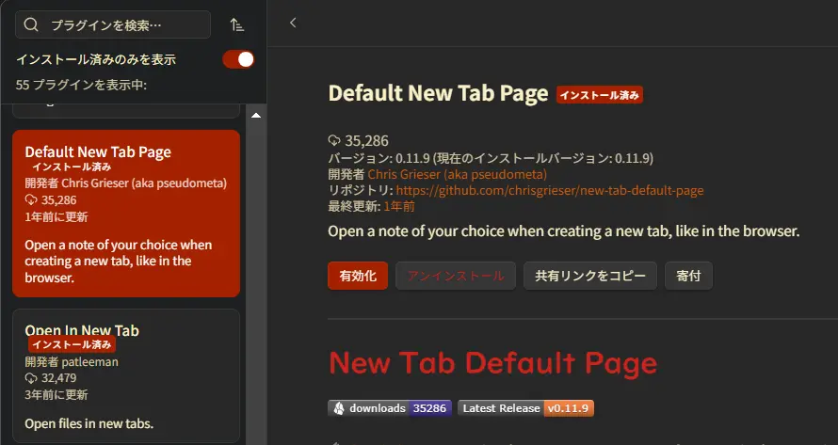
Task: Click the 32,479 download count
Action: pos(58,377)
